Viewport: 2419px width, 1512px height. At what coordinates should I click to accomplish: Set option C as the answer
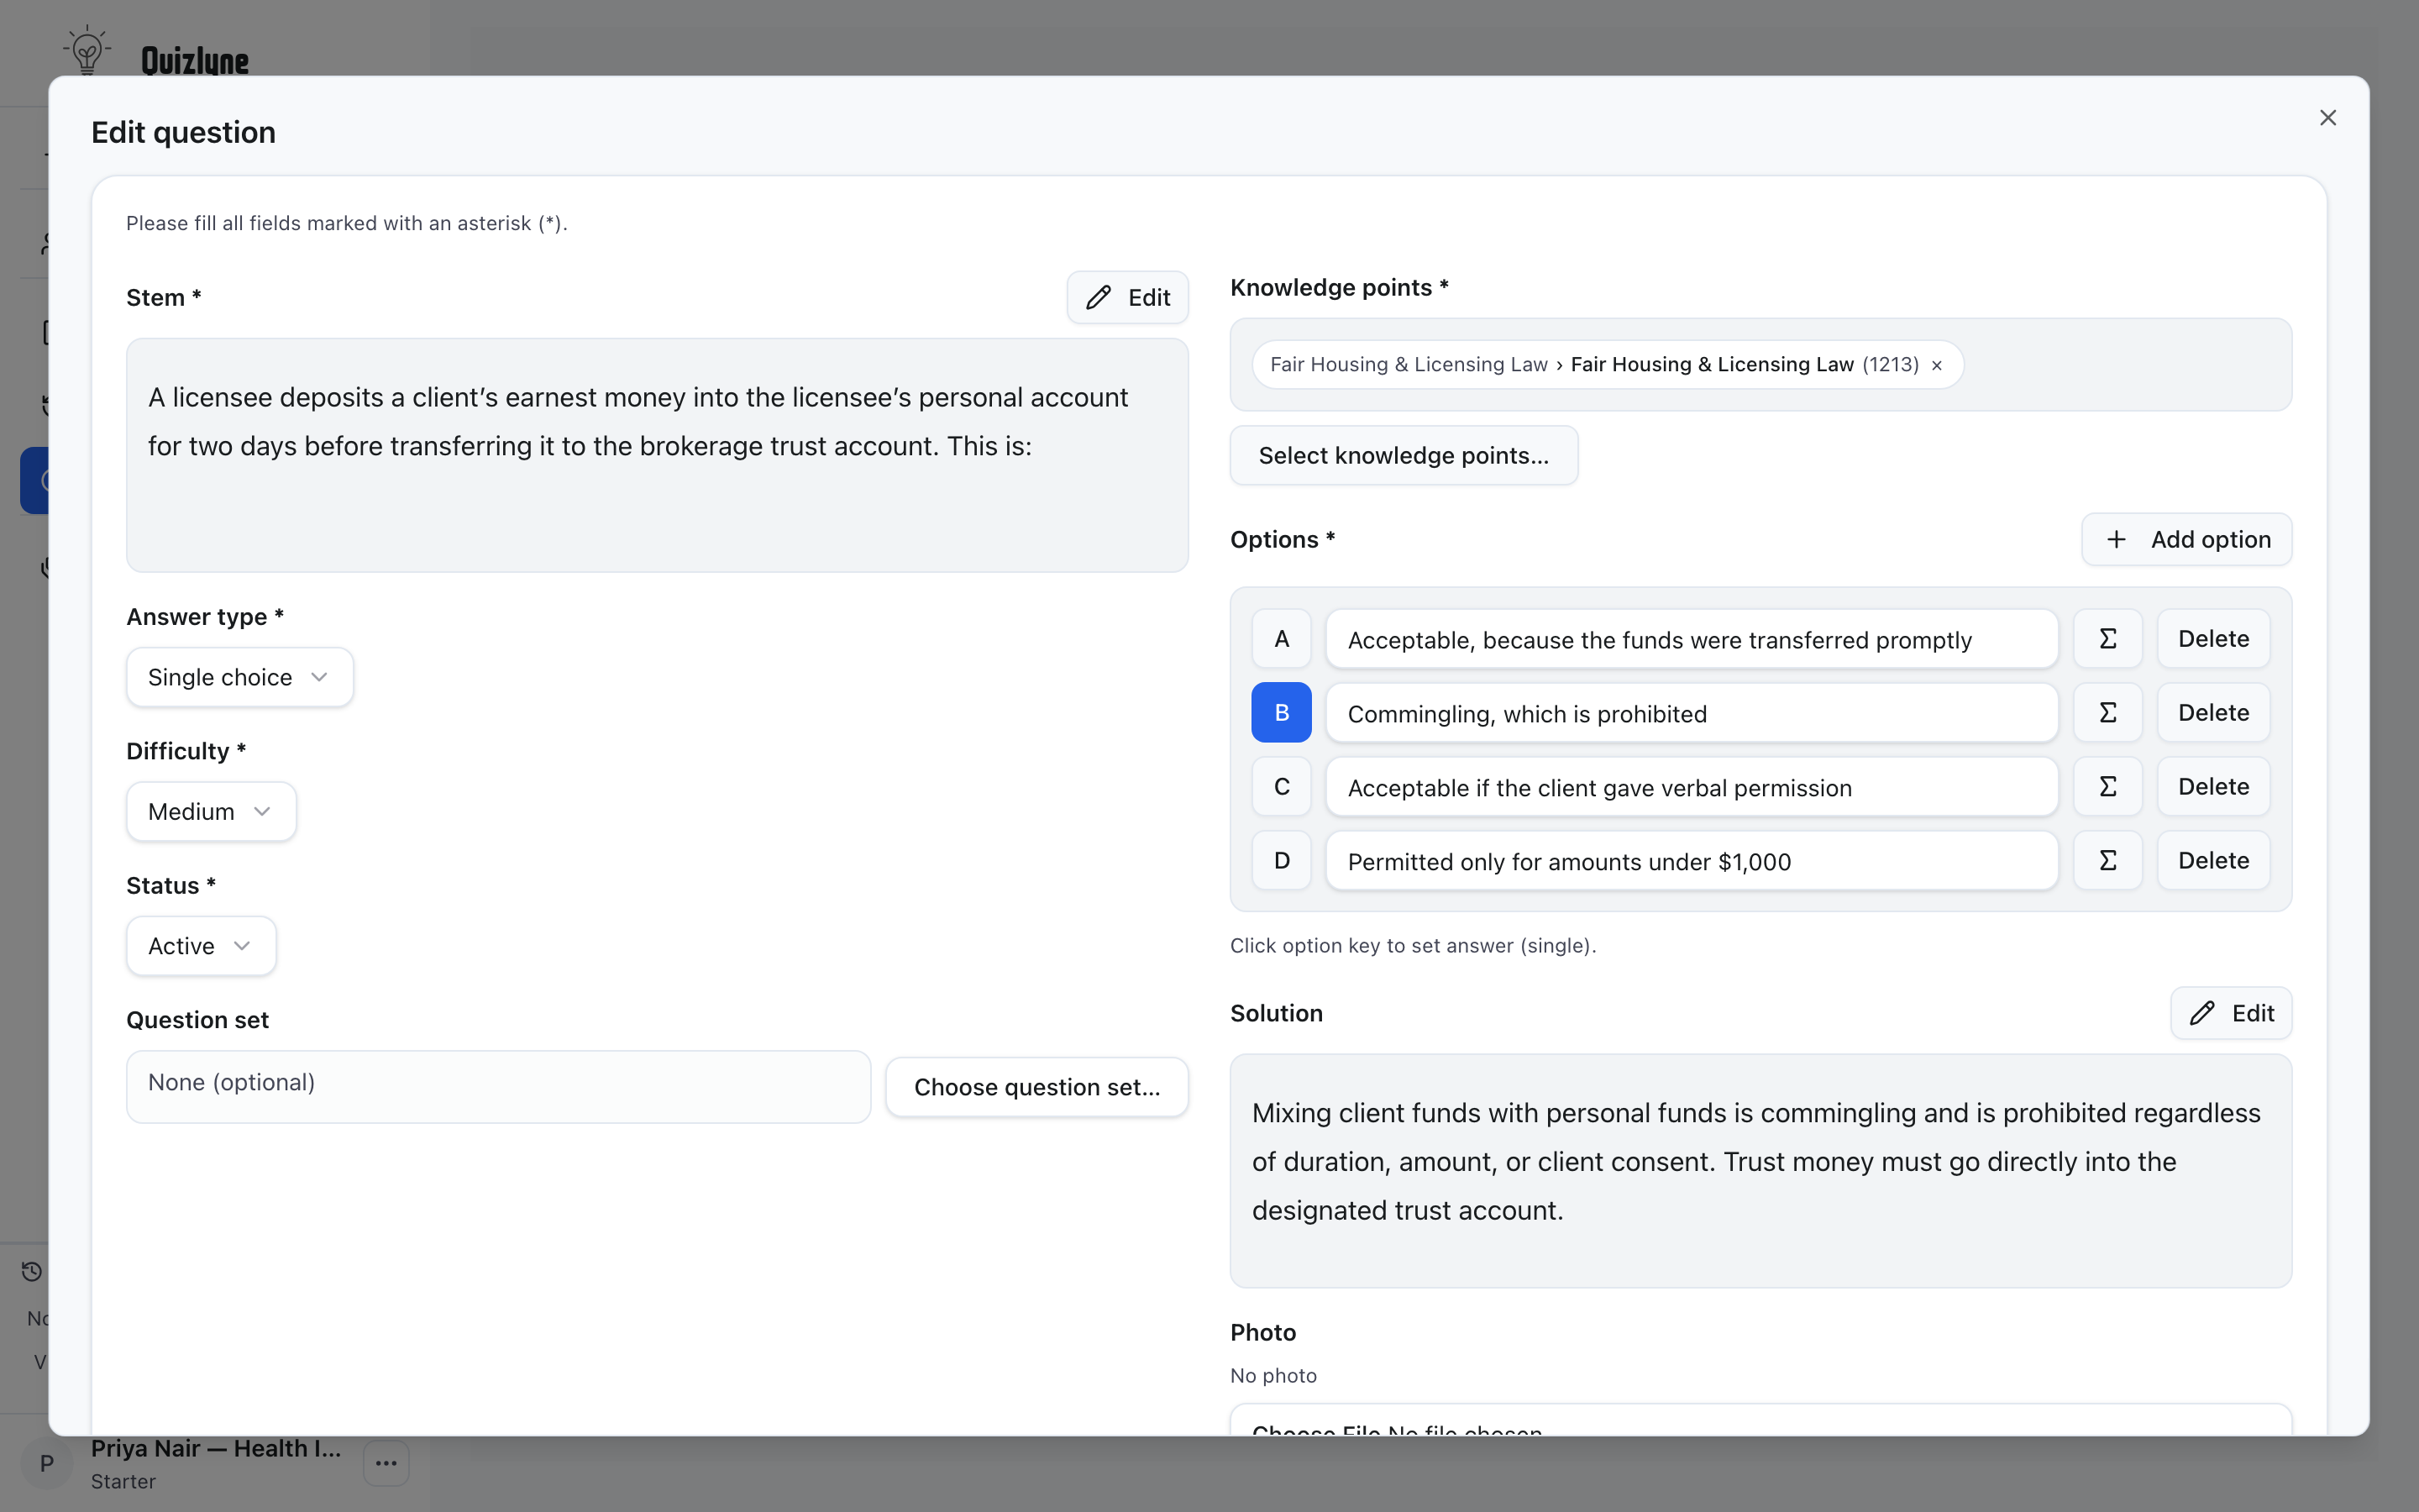pos(1282,787)
